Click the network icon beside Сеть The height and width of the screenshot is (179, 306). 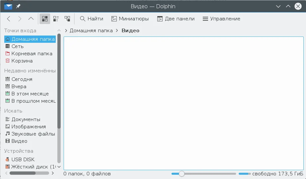[x=7, y=46]
